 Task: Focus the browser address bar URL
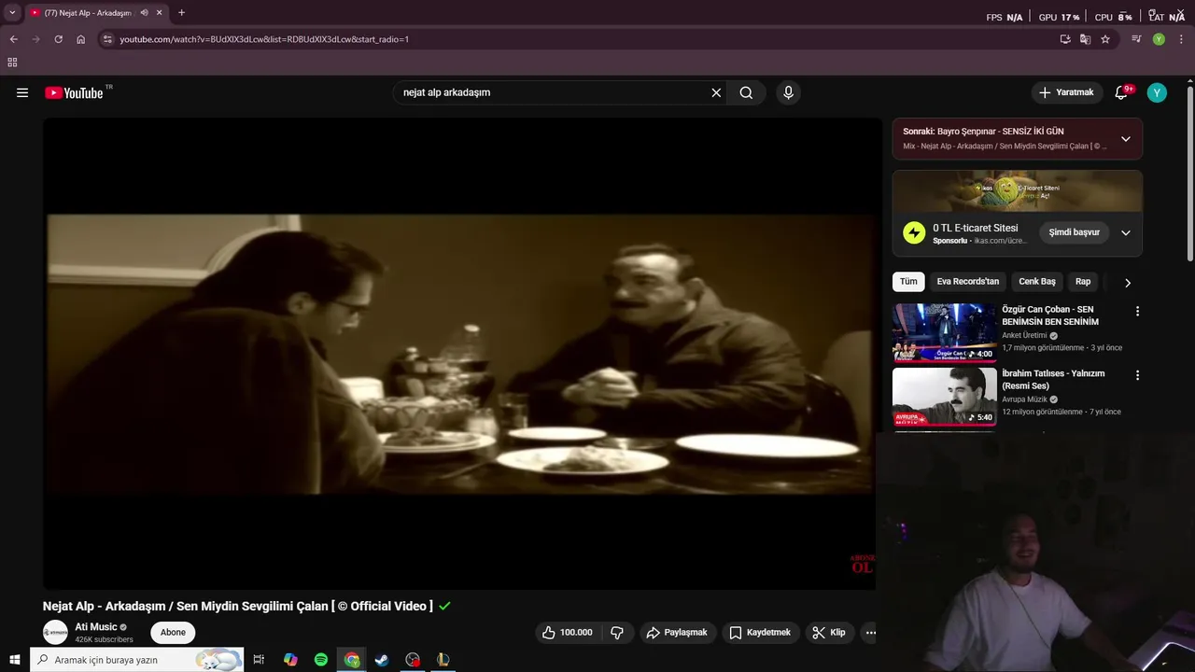tap(264, 39)
